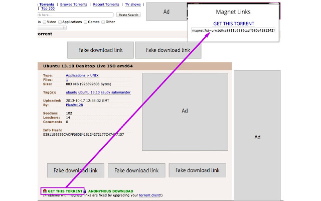Viewport: 321px width, 201px height.
Task: Click the Info Hash value text
Action: (x=84, y=135)
